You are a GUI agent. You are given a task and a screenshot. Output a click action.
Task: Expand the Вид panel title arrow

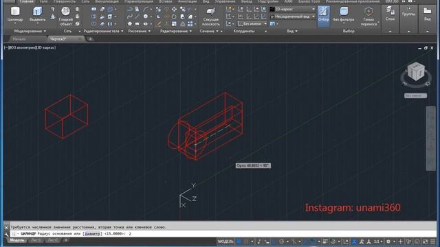point(296,31)
